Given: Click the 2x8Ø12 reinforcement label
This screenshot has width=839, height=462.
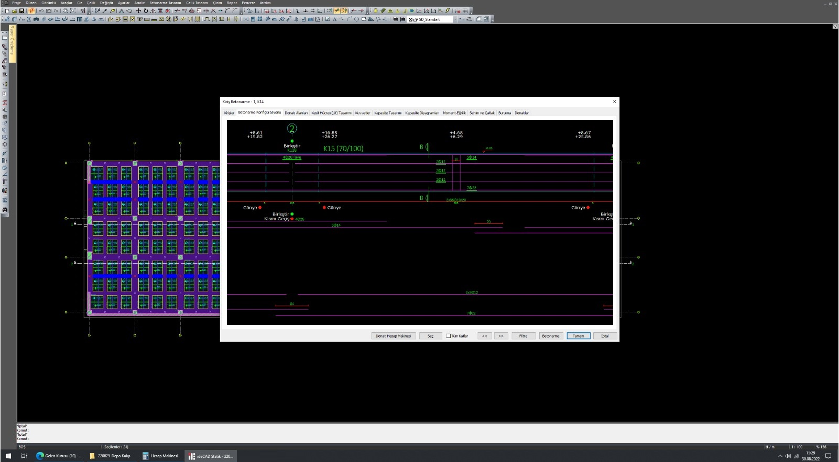Looking at the screenshot, I should (x=472, y=292).
